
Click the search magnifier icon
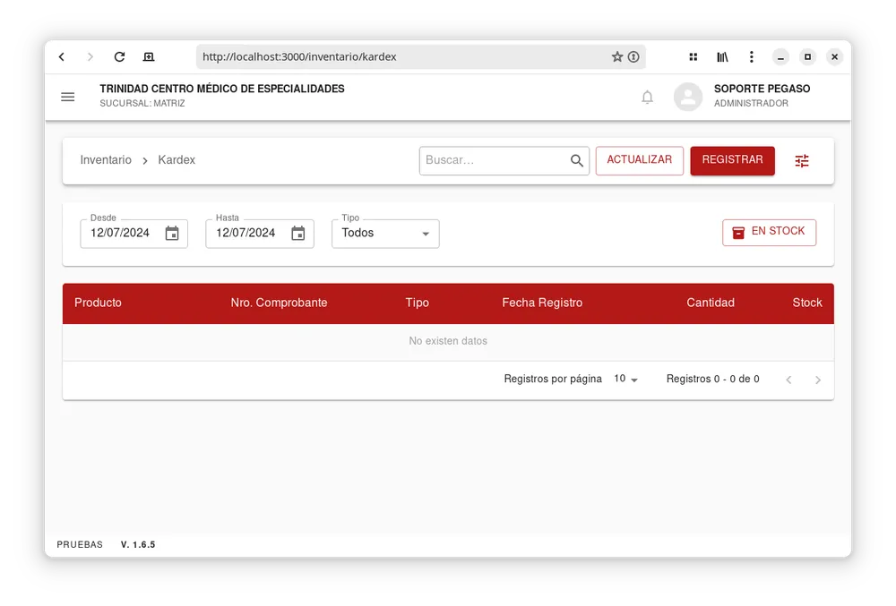click(x=577, y=161)
